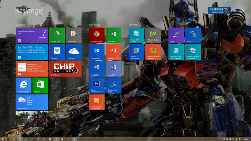This screenshot has height=141, width=251.
Task: Open the Hava Durumu weather tile
Action: click(x=32, y=102)
